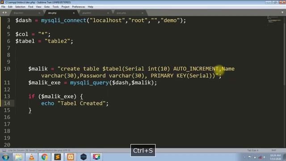Click the closing brace on line 15
This screenshot has height=161, width=286.
pyautogui.click(x=30, y=110)
